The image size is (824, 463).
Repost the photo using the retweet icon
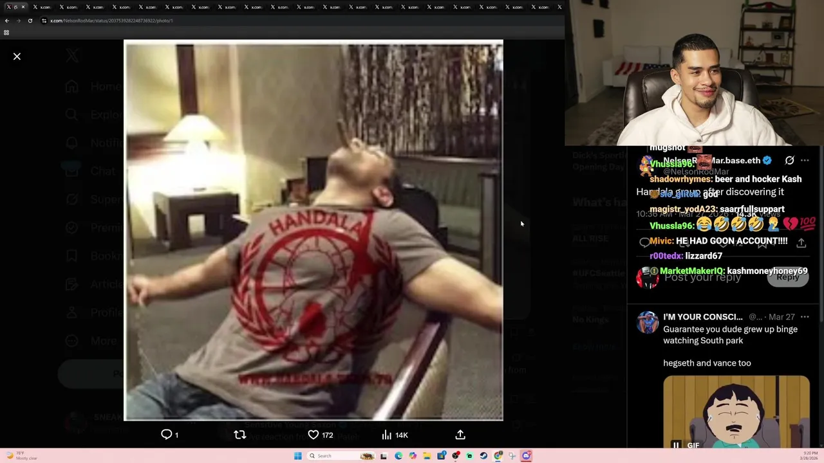(x=240, y=435)
